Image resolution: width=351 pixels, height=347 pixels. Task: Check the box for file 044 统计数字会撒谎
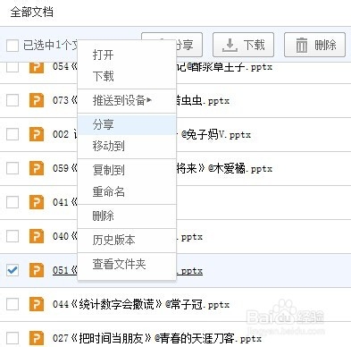pos(13,304)
